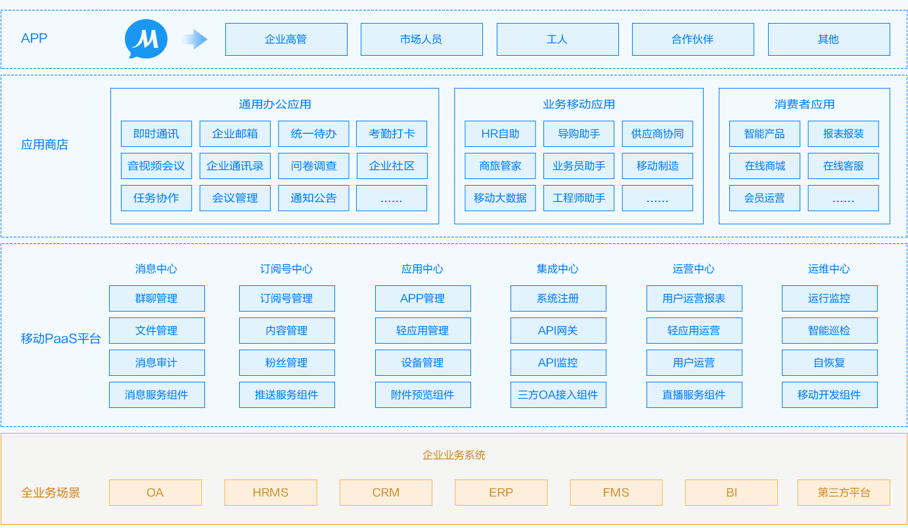Open the 用户运营报表 box
The height and width of the screenshot is (528, 908).
(x=694, y=298)
